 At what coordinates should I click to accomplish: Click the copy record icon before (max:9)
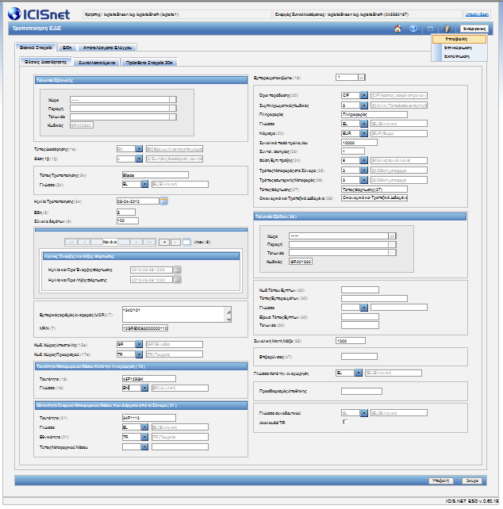click(186, 242)
